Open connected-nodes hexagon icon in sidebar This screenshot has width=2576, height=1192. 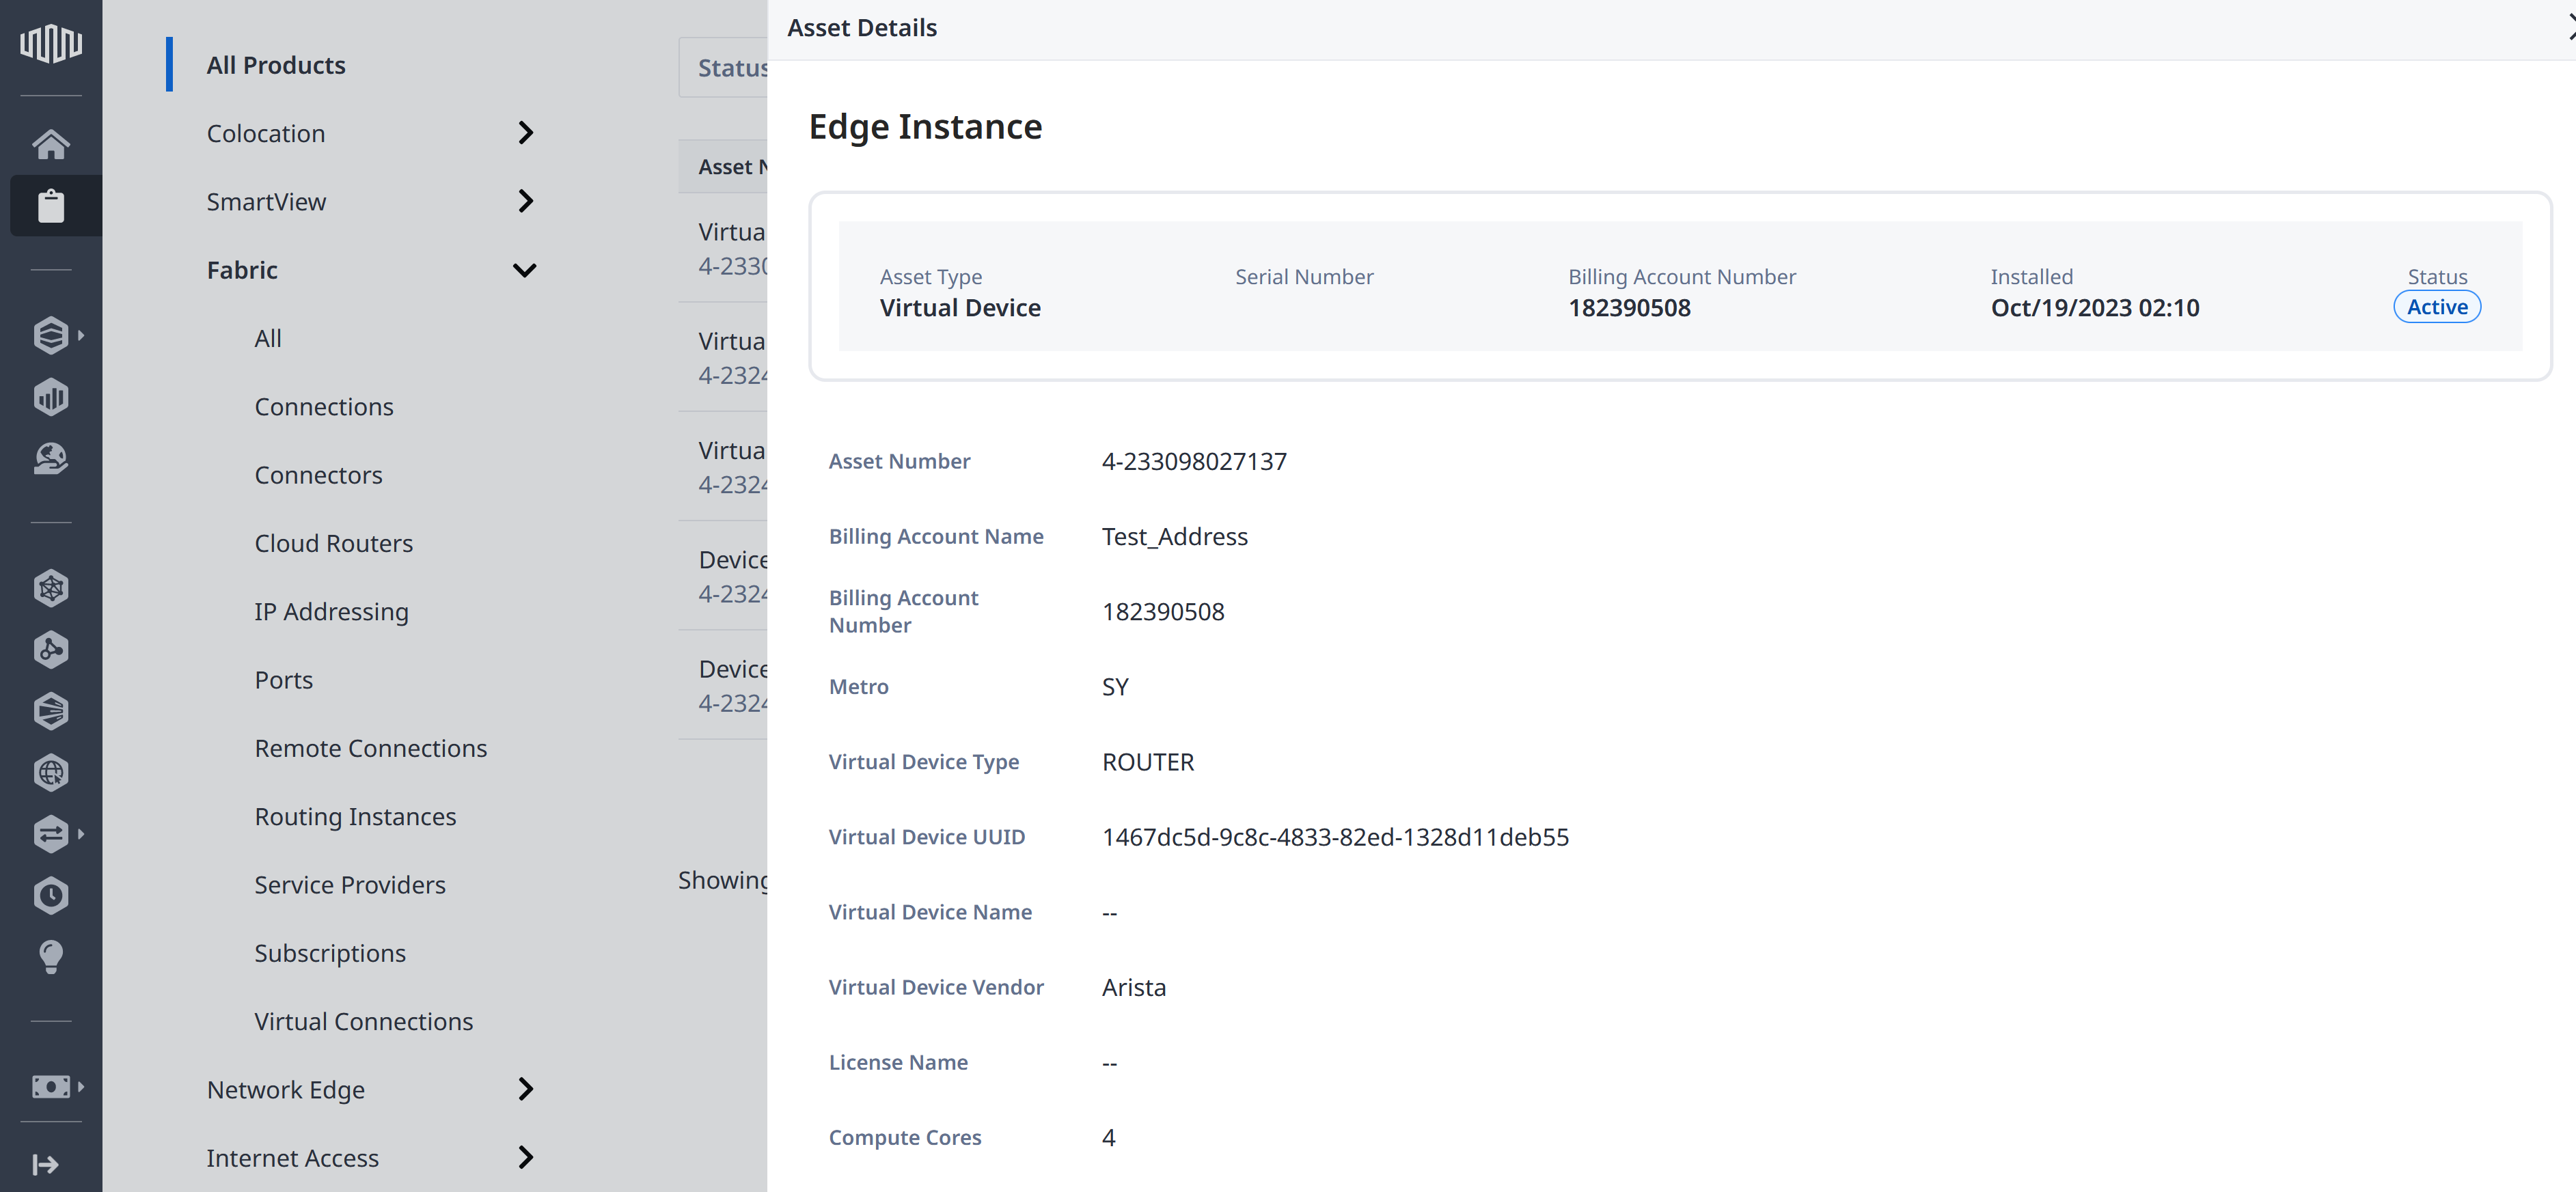coord(51,650)
